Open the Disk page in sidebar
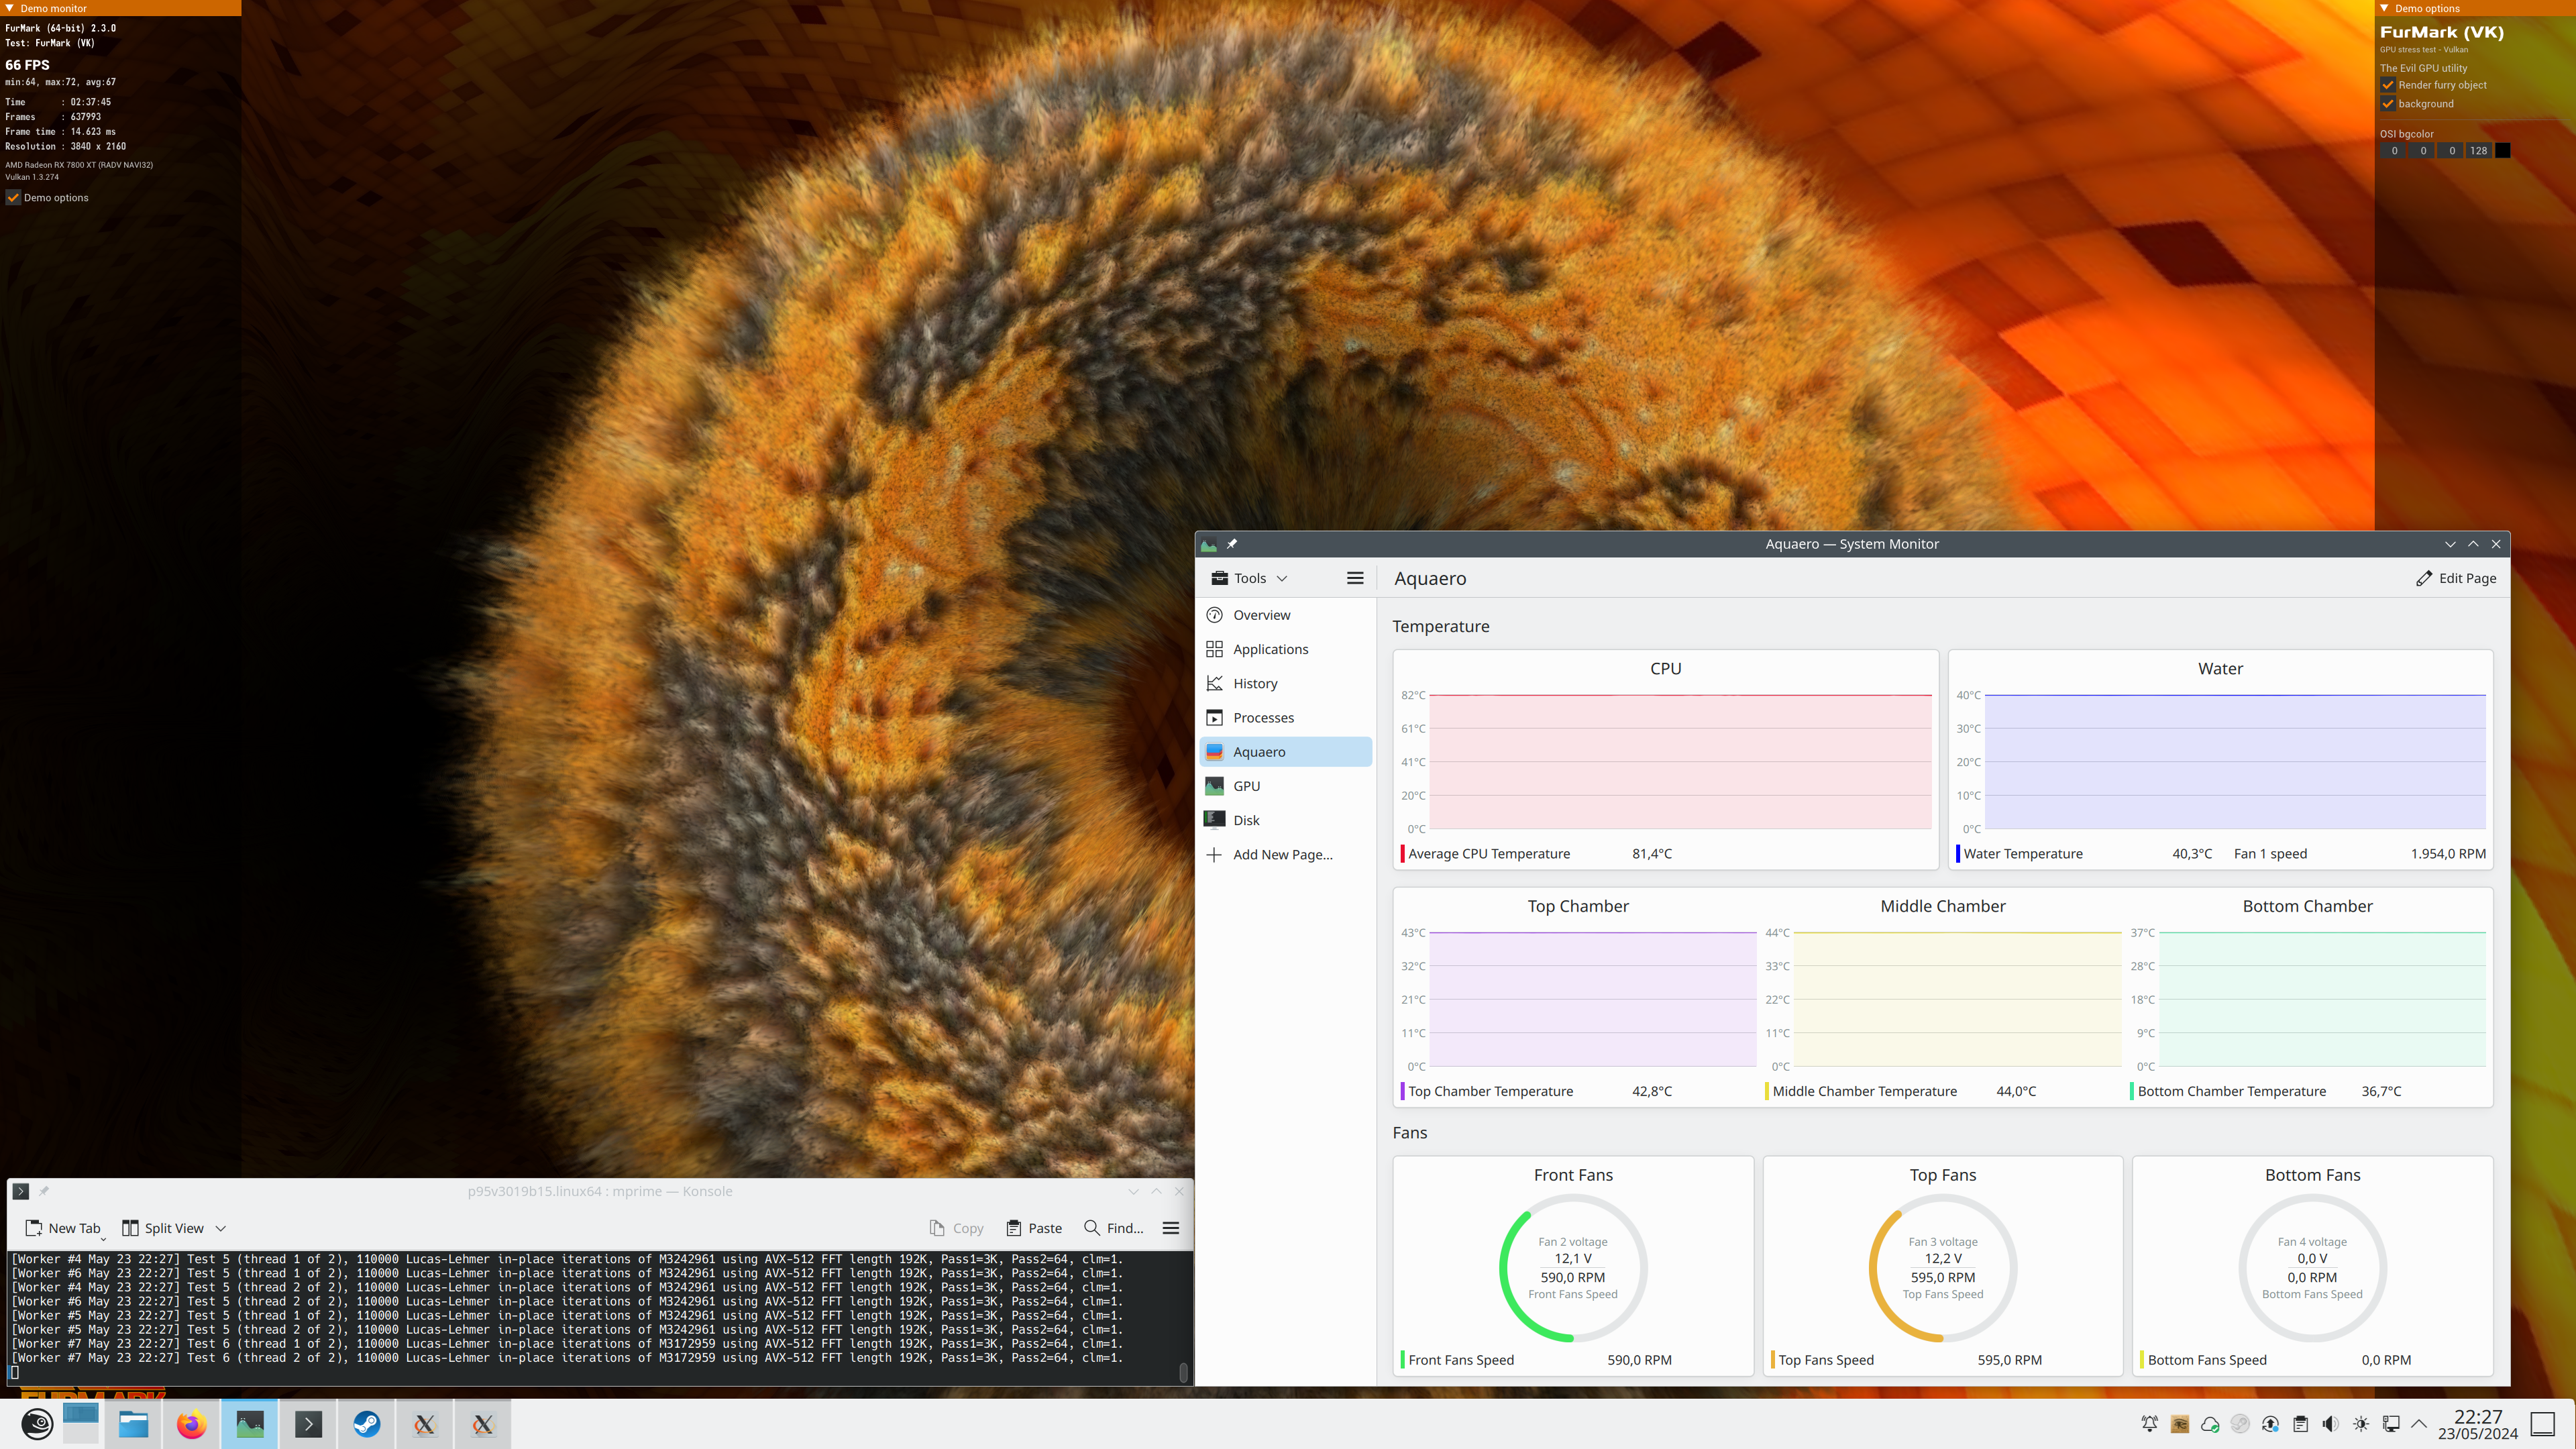The width and height of the screenshot is (2576, 1449). 1246,820
